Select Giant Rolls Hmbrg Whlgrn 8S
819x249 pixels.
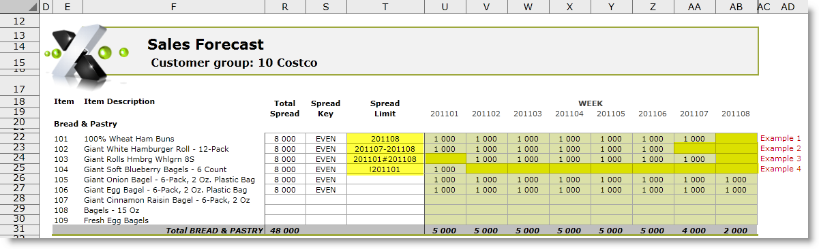139,159
